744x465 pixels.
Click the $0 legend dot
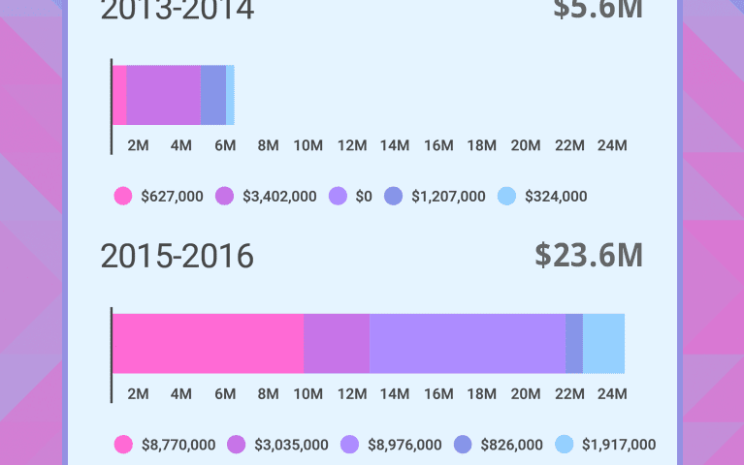pos(339,196)
